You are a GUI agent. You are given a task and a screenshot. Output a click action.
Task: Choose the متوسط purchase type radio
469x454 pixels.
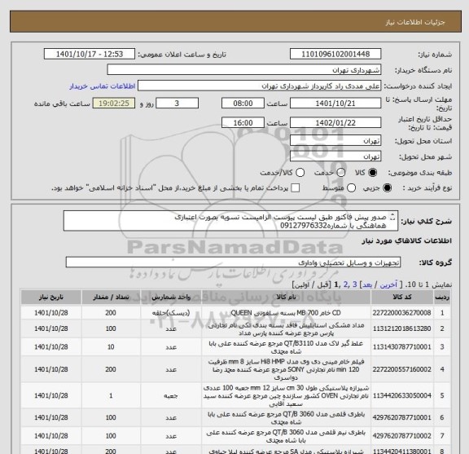coord(351,187)
